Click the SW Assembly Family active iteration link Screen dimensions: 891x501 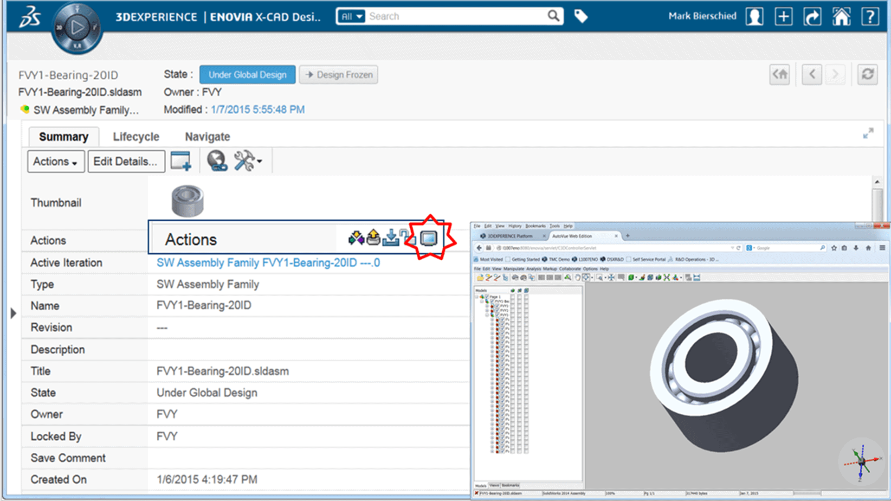click(267, 262)
